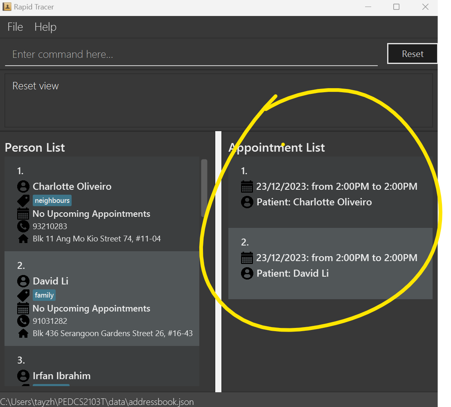This screenshot has height=407, width=451.
Task: Open the Help menu
Action: pyautogui.click(x=45, y=27)
